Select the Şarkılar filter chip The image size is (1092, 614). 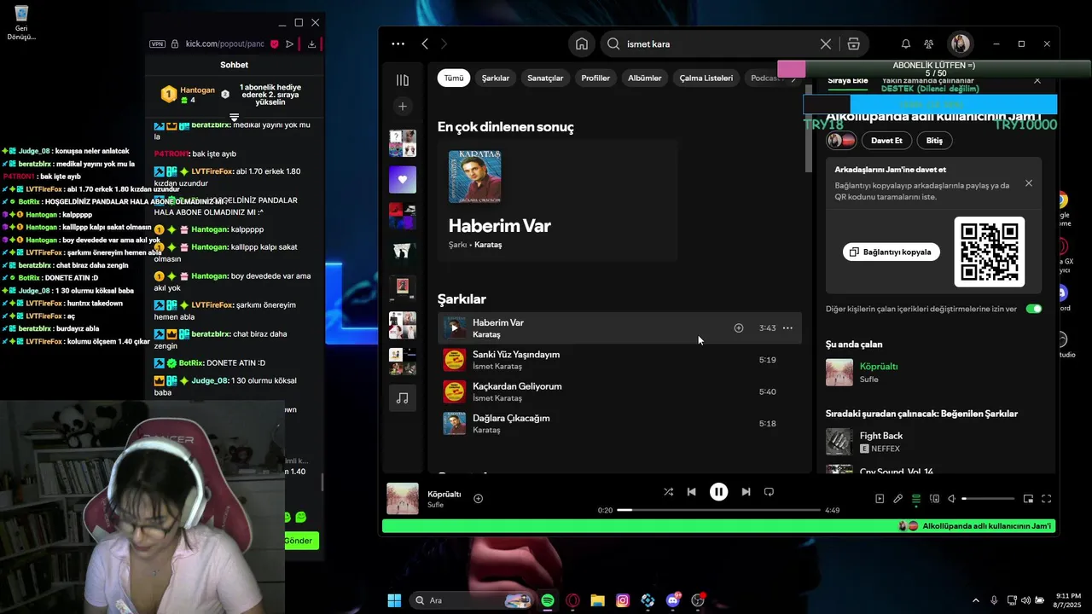(x=496, y=78)
